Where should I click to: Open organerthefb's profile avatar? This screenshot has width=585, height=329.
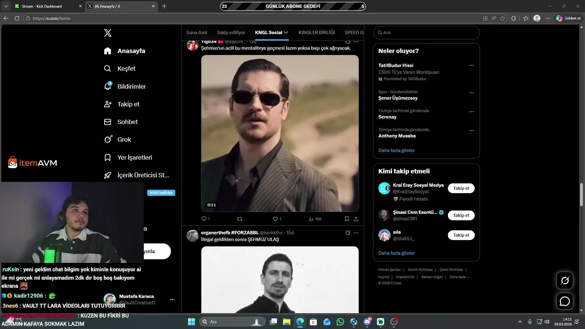(x=192, y=236)
